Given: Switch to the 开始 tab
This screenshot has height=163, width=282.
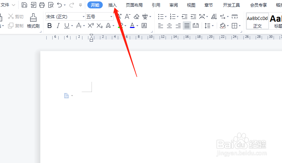Looking at the screenshot, I should (95, 5).
